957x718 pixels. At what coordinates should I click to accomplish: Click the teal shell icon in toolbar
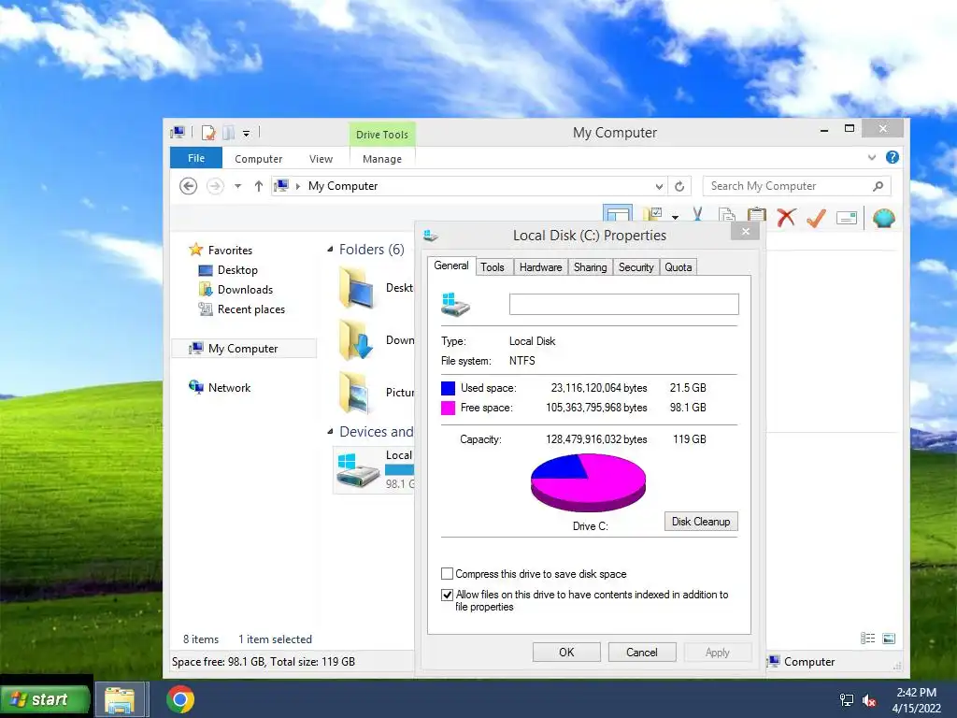click(884, 217)
